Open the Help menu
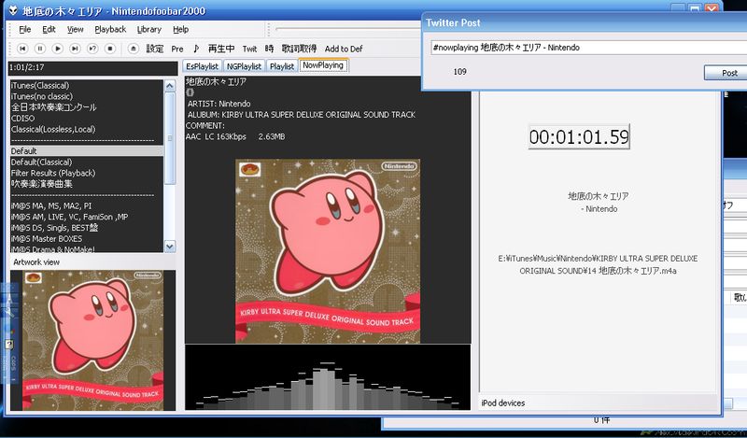Viewport: 747px width, 438px height. point(180,30)
